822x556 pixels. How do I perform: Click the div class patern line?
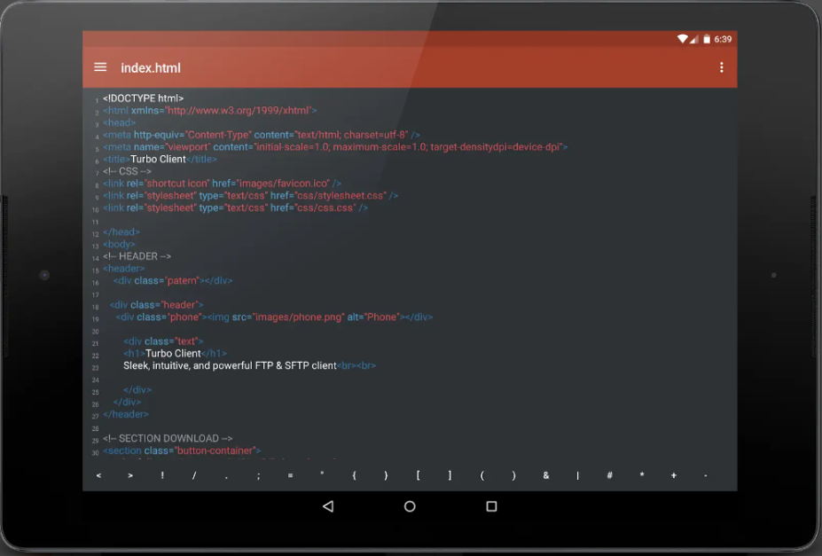[x=173, y=281]
